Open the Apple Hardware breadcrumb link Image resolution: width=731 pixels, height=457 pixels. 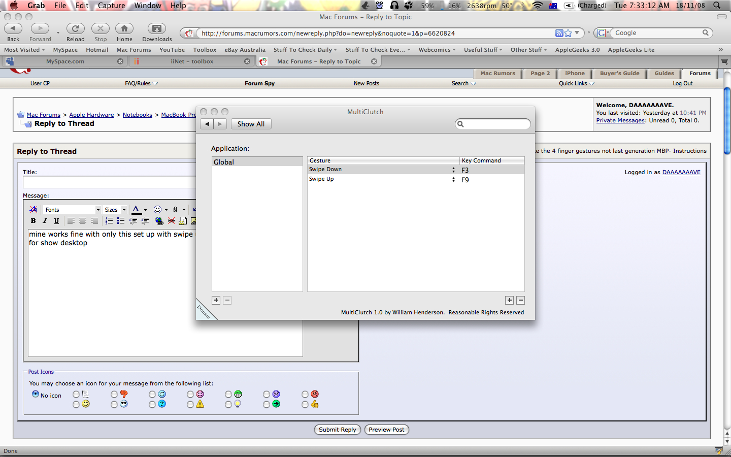pyautogui.click(x=91, y=115)
